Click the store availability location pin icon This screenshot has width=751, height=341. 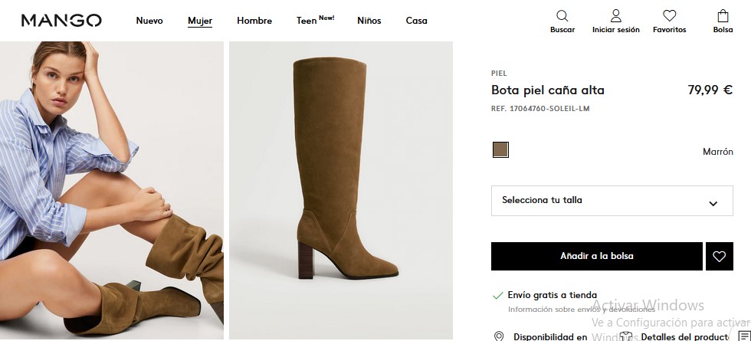pyautogui.click(x=499, y=336)
